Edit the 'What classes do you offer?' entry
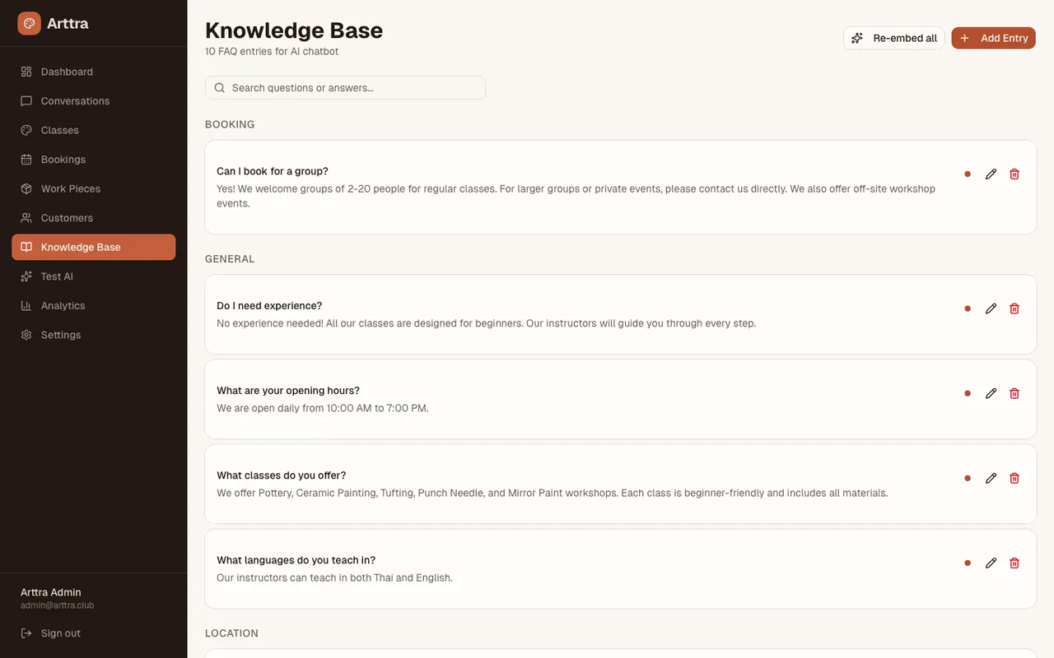 pyautogui.click(x=991, y=478)
